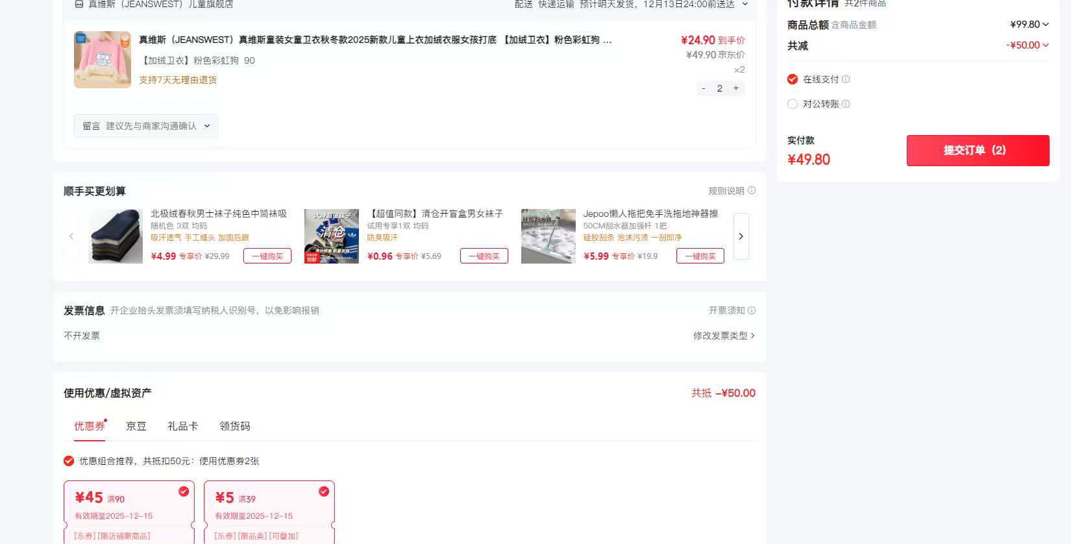The image size is (1071, 544).
Task: Uncheck the recommended coupon combination
Action: pyautogui.click(x=69, y=461)
